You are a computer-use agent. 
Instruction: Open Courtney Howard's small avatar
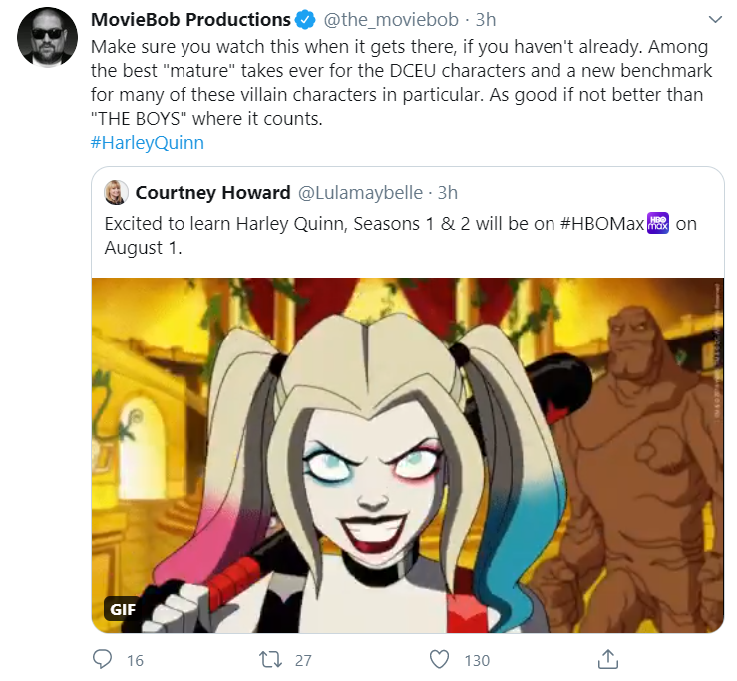click(x=116, y=192)
